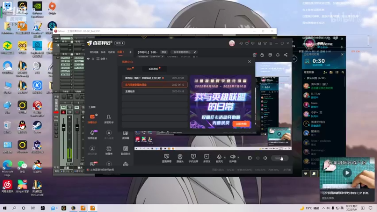Viewport: 377px width, 212px height.
Task: Open the customer service headset icon
Action: coord(241,43)
